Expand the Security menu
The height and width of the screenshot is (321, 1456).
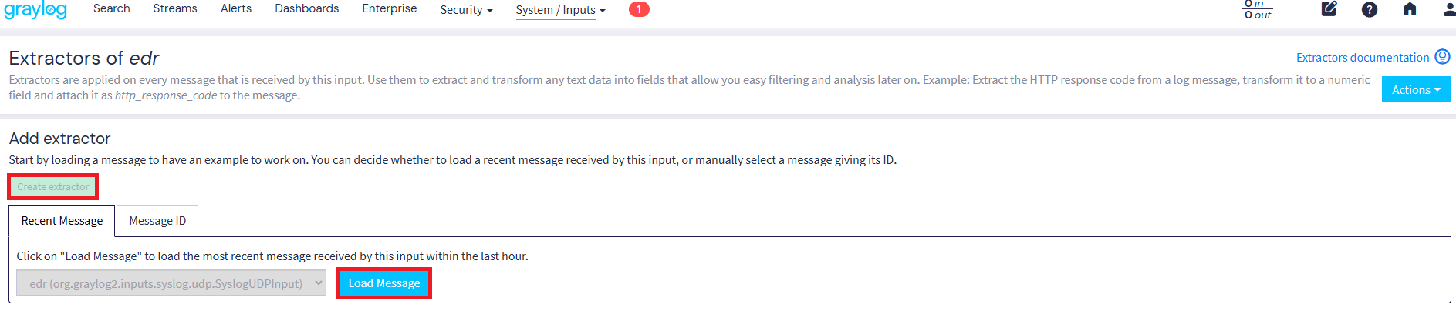466,10
